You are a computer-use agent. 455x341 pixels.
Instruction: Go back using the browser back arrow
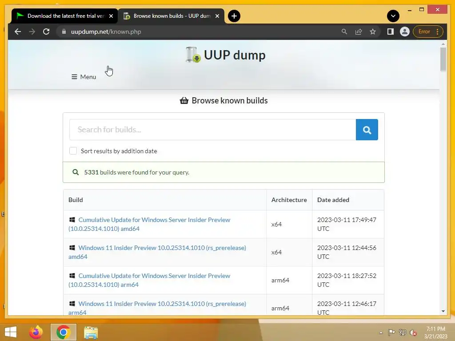(18, 32)
